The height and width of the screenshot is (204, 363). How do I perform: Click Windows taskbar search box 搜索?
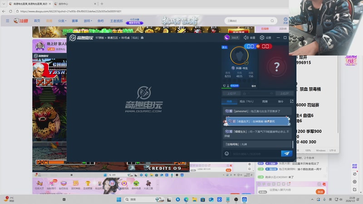[143, 199]
